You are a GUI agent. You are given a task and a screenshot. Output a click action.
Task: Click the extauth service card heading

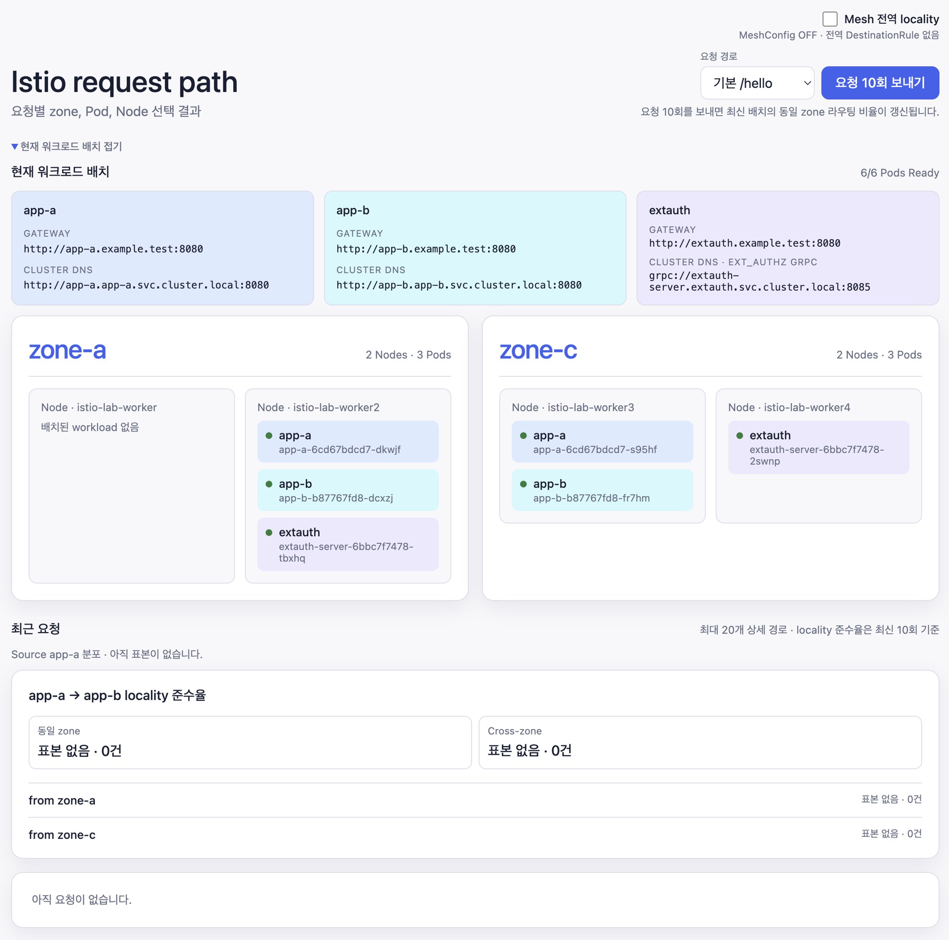[669, 210]
